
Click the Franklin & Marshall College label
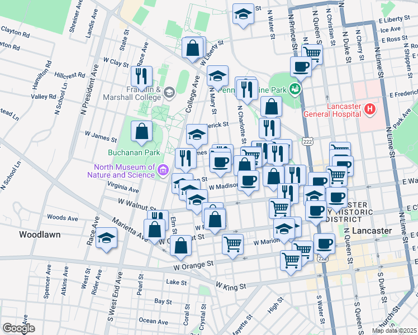132,93
